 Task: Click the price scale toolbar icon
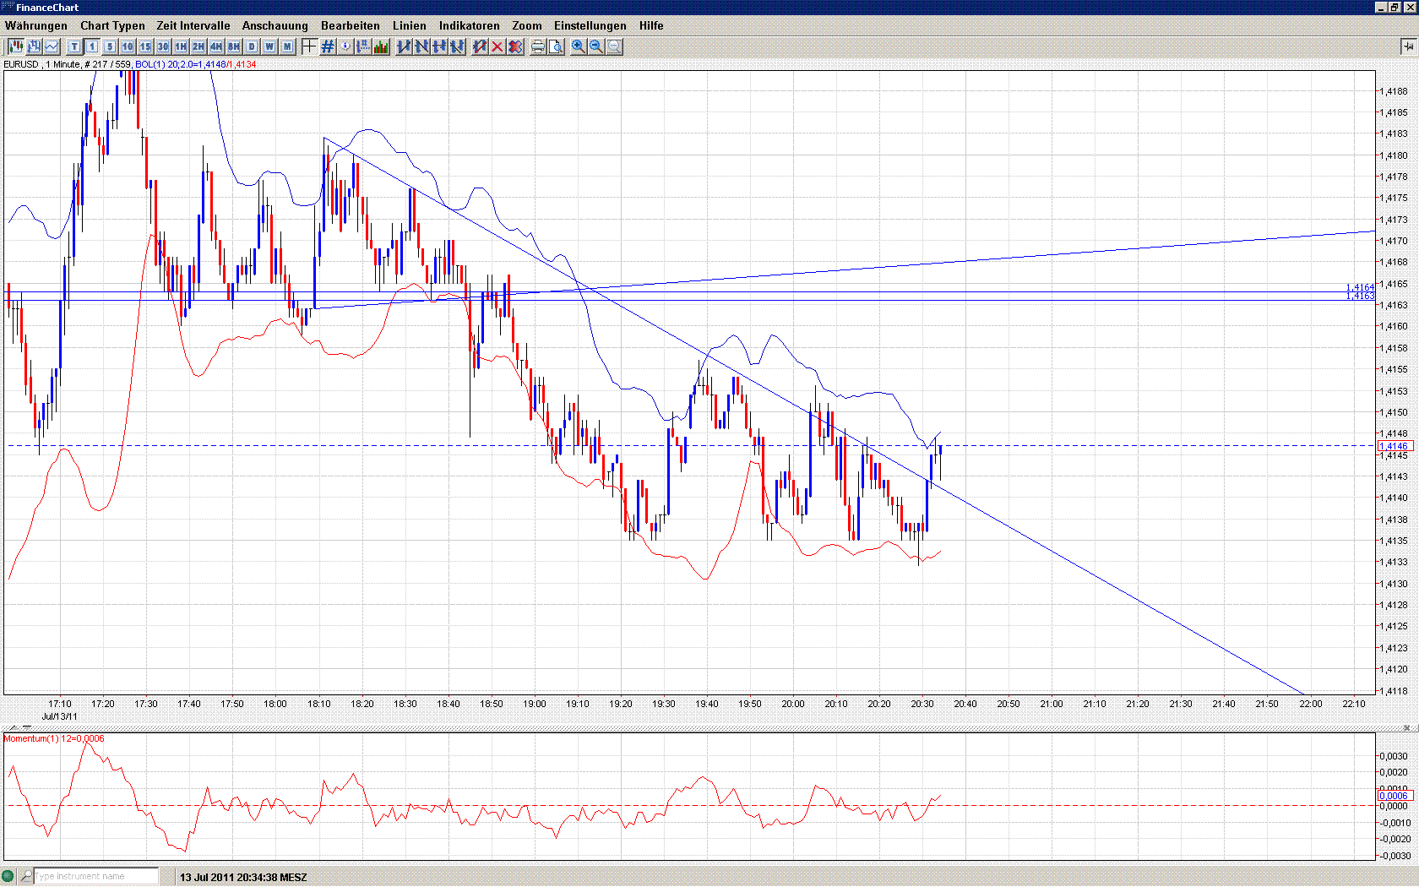363,46
